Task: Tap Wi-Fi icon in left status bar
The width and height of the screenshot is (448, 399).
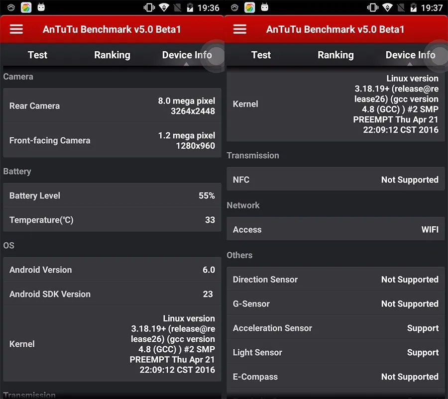Action: (x=164, y=7)
